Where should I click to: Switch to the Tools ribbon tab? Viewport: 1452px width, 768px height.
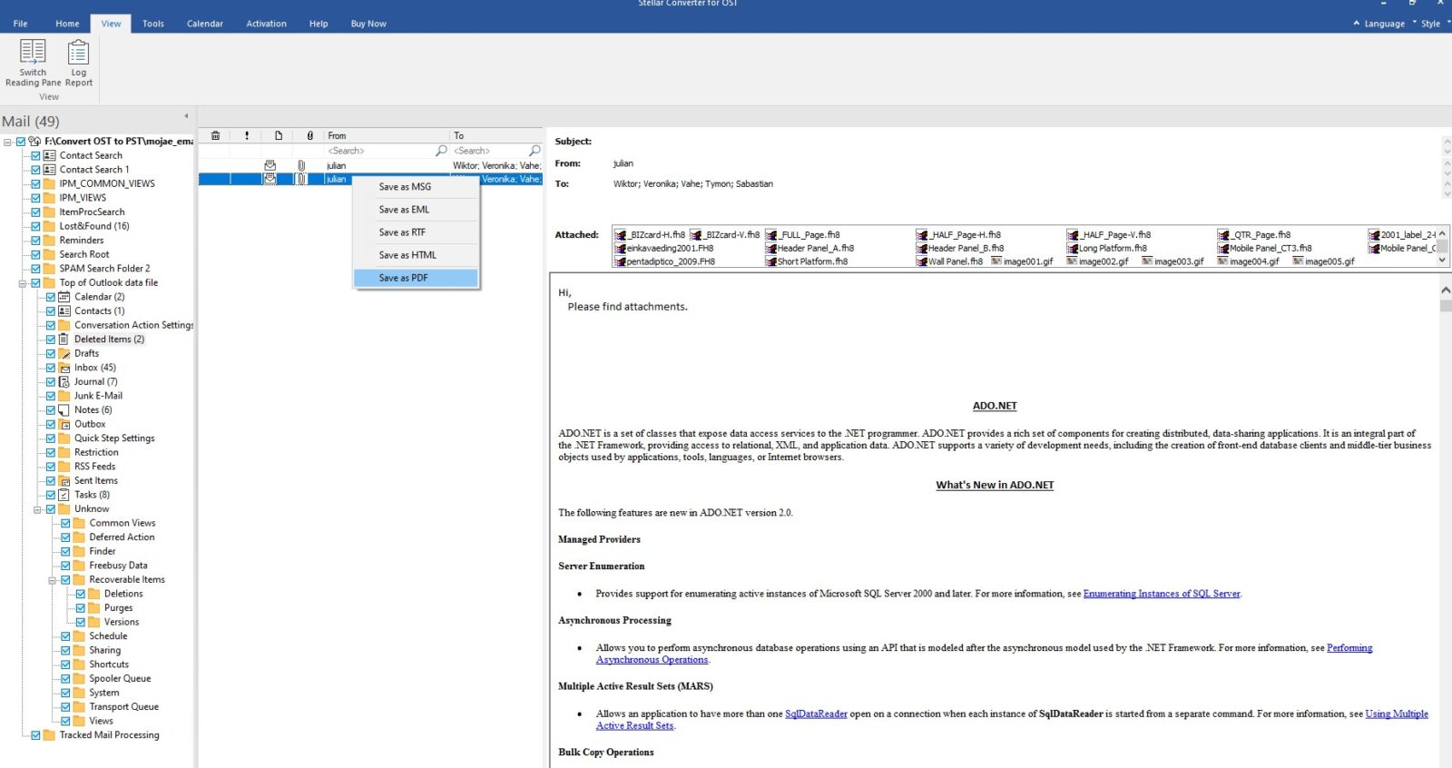152,24
